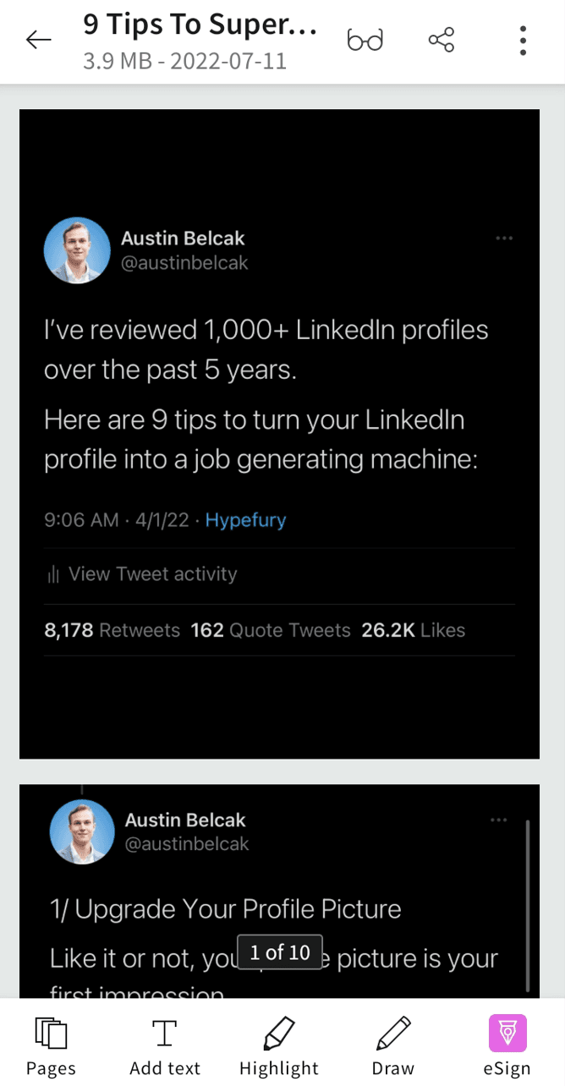Tap the share icon
This screenshot has height=1086, width=565.
(x=441, y=40)
